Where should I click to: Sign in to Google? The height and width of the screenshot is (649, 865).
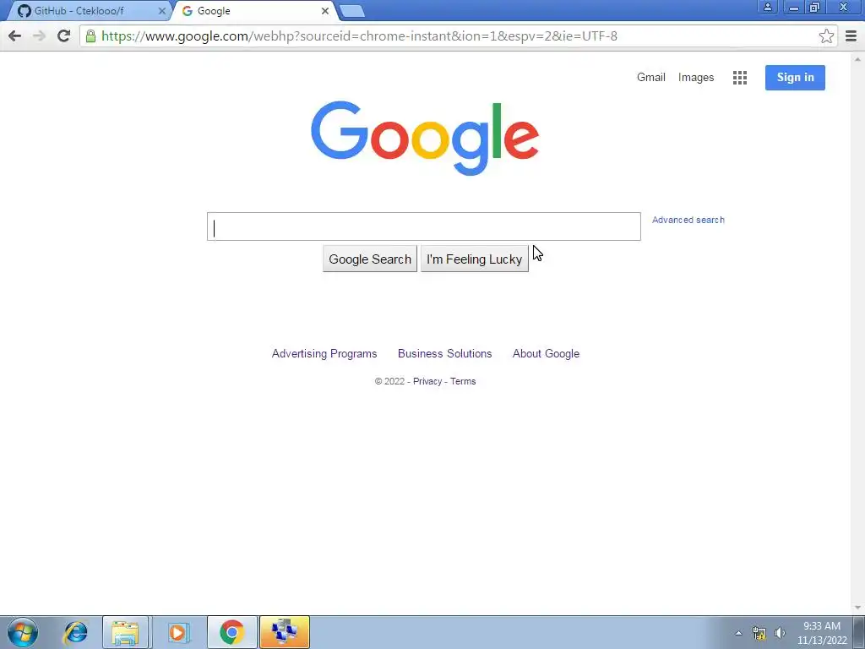pos(795,77)
